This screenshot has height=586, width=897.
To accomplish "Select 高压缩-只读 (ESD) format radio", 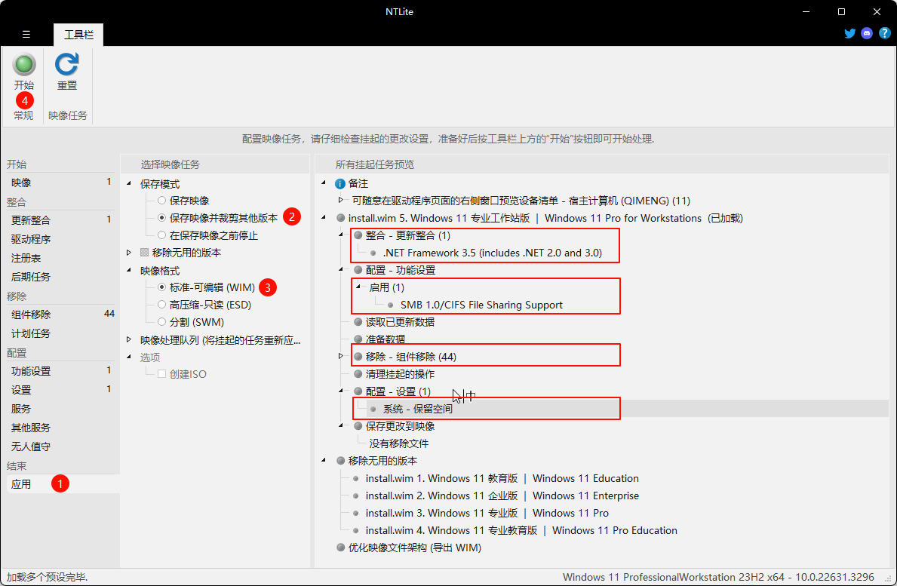I will (x=162, y=305).
